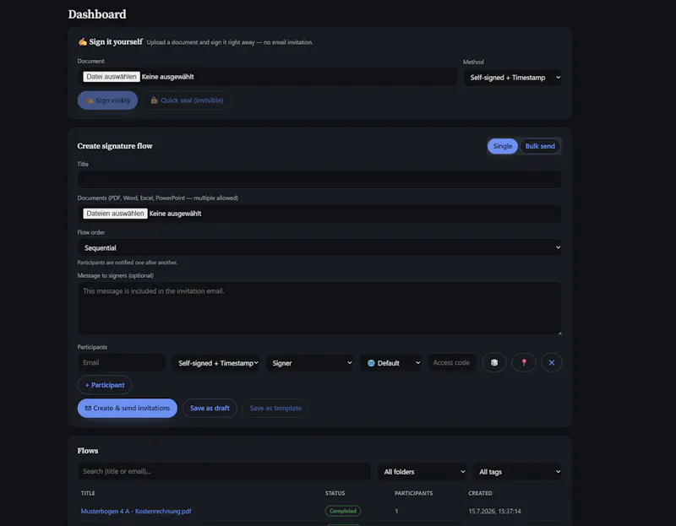The image size is (676, 526).
Task: Click the Dashboard heading
Action: pos(97,14)
